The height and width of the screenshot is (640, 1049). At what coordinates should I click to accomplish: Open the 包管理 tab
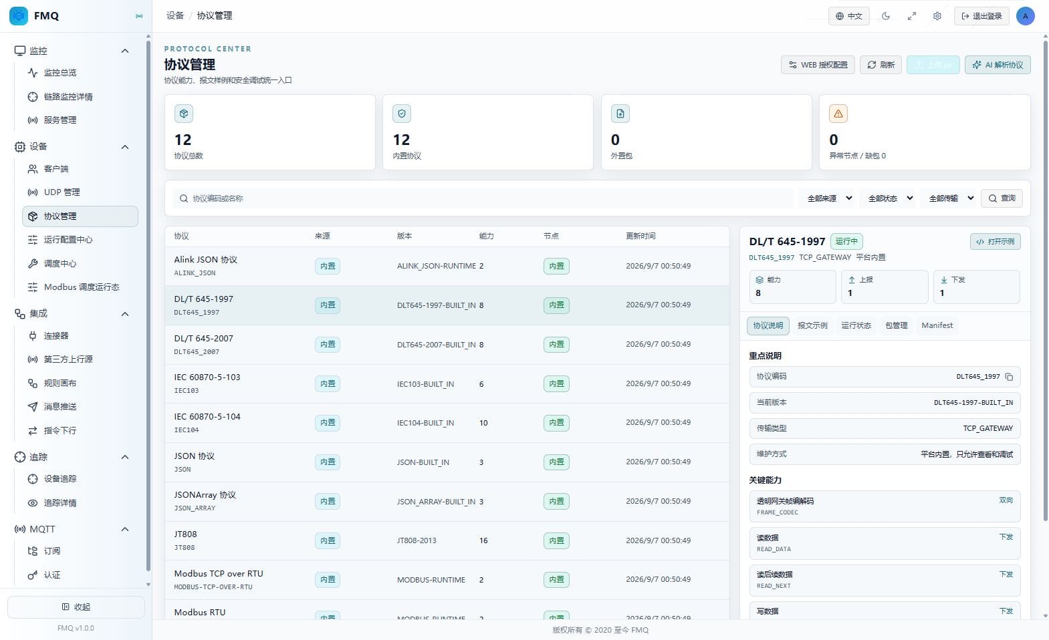(x=897, y=326)
